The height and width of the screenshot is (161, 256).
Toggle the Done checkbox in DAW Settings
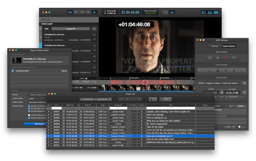tap(239, 127)
